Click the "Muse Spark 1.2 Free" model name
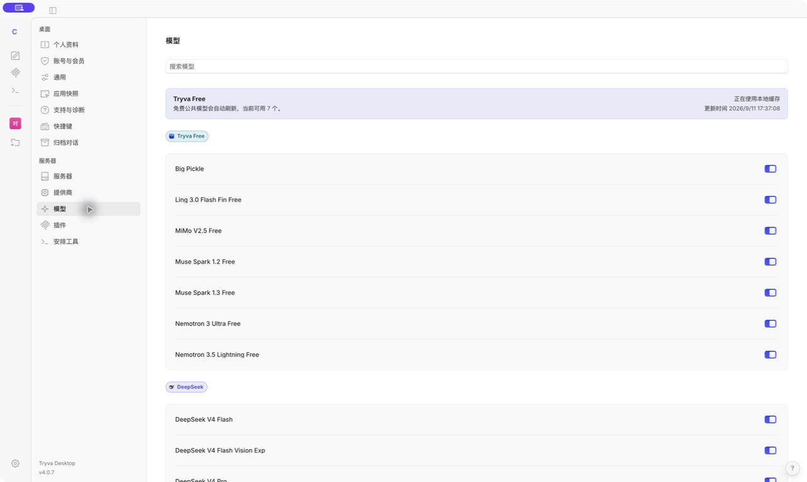 [x=205, y=262]
